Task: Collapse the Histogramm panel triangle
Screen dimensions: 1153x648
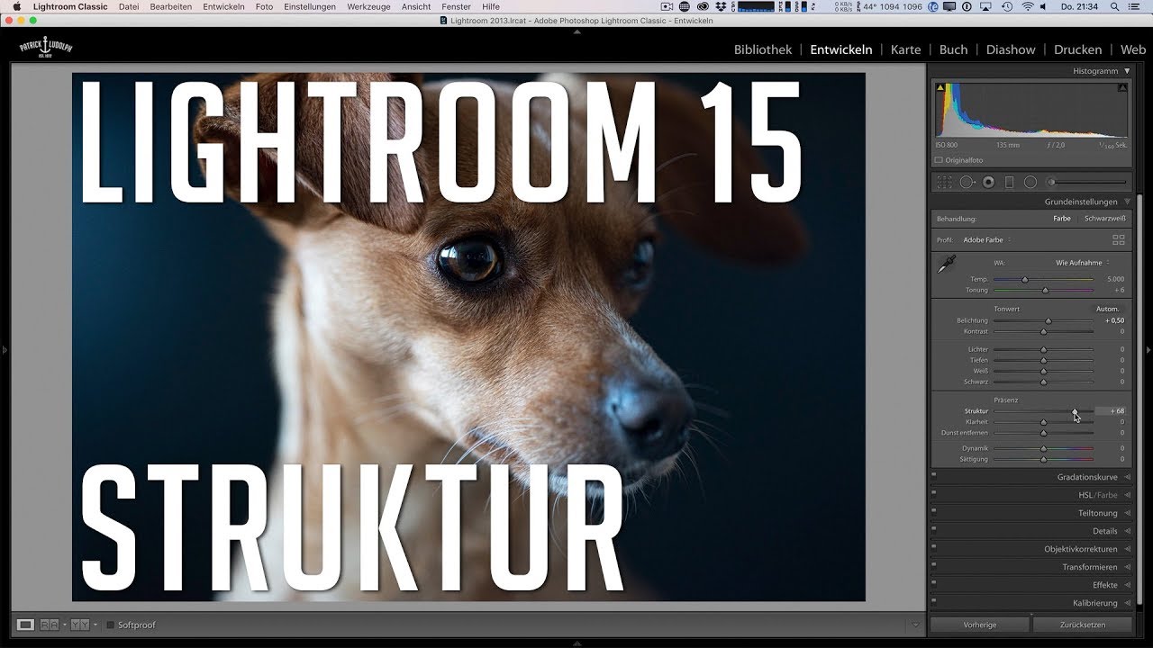Action: pos(1127,71)
